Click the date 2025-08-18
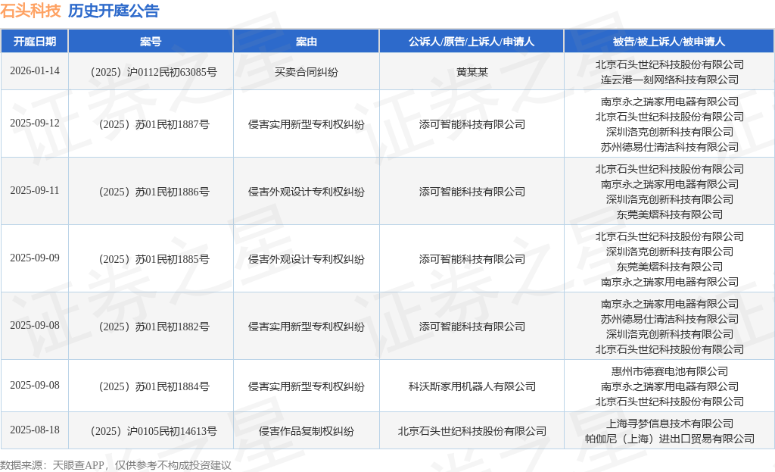 coord(35,430)
